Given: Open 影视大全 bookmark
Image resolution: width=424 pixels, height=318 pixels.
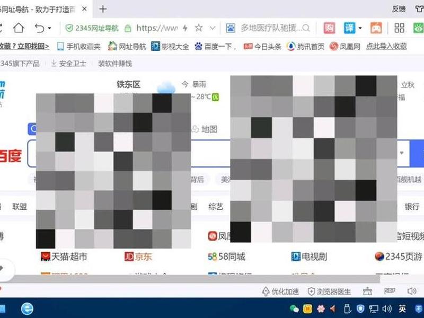Looking at the screenshot, I should point(170,47).
